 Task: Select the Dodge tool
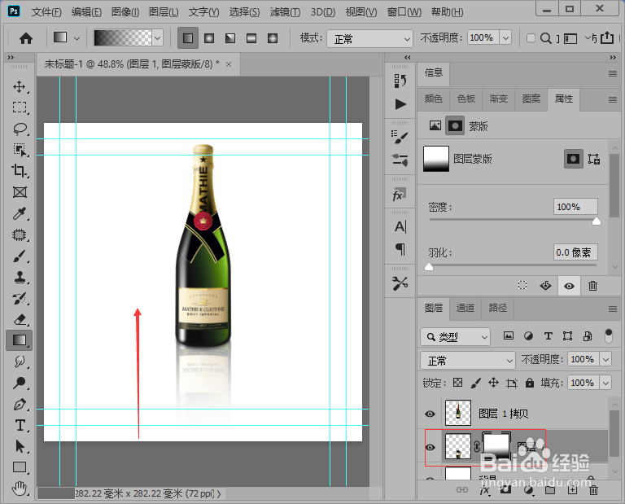[x=20, y=383]
